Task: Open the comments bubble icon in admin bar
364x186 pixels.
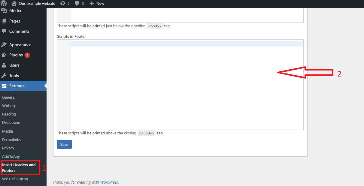Action: click(77, 4)
